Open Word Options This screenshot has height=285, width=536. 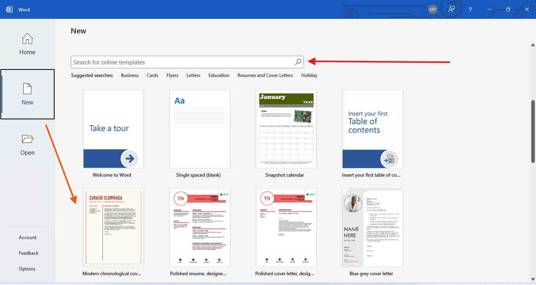(27, 269)
